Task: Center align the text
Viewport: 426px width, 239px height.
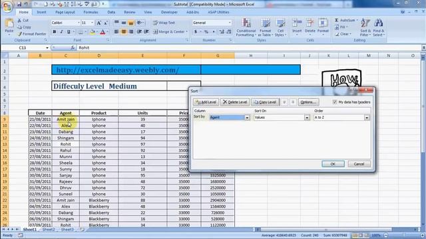Action: [124, 32]
